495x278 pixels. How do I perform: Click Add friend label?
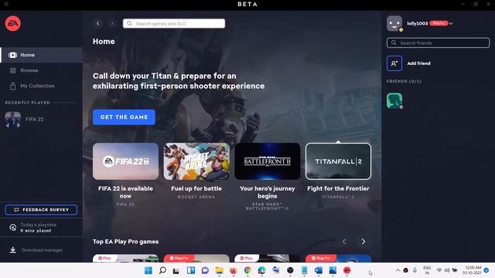418,63
